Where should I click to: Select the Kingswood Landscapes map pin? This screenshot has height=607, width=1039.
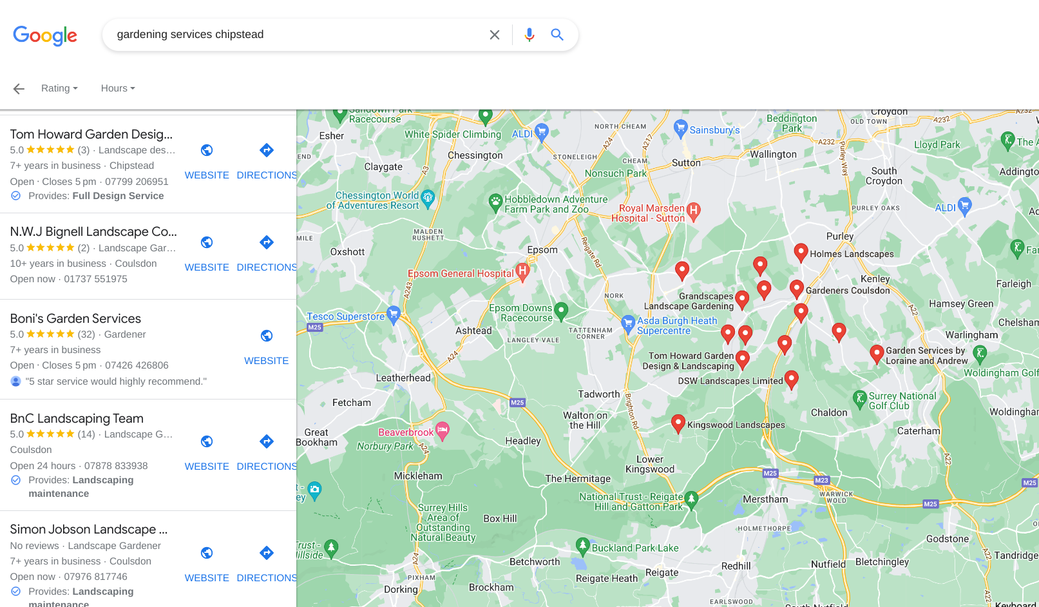(678, 423)
